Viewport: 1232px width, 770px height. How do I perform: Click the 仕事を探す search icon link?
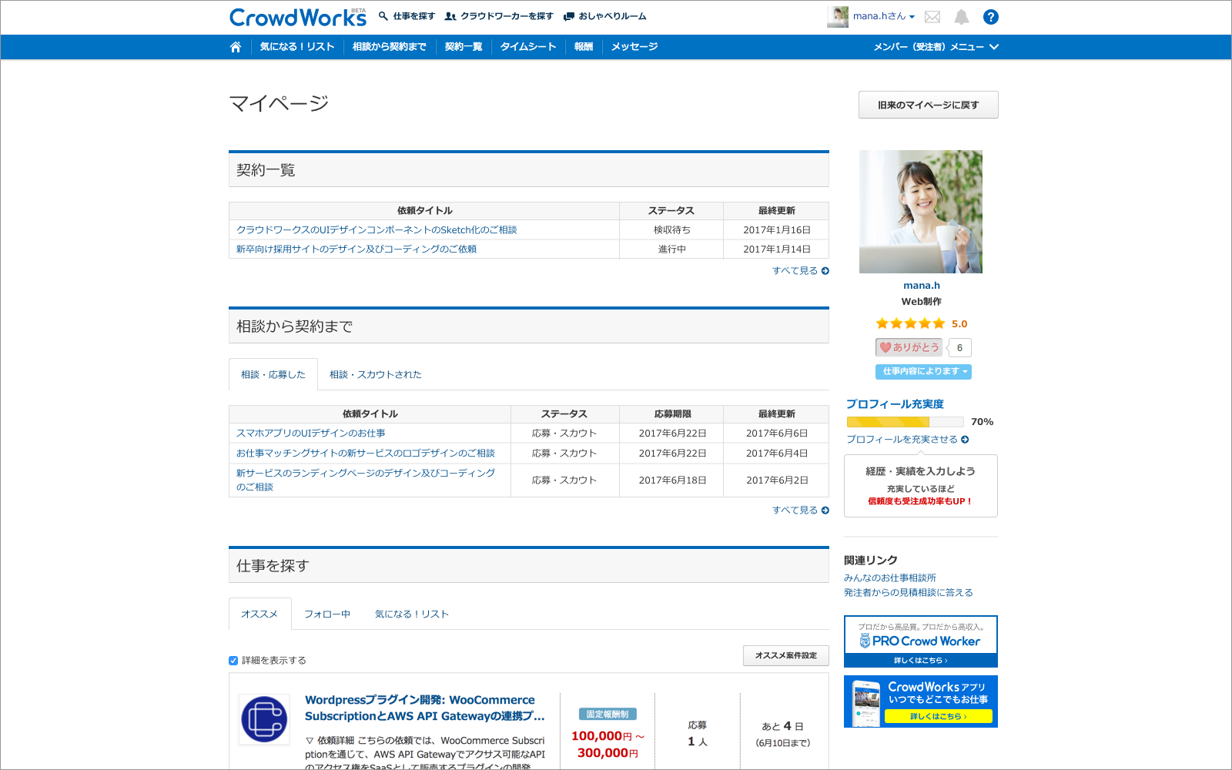(x=407, y=16)
